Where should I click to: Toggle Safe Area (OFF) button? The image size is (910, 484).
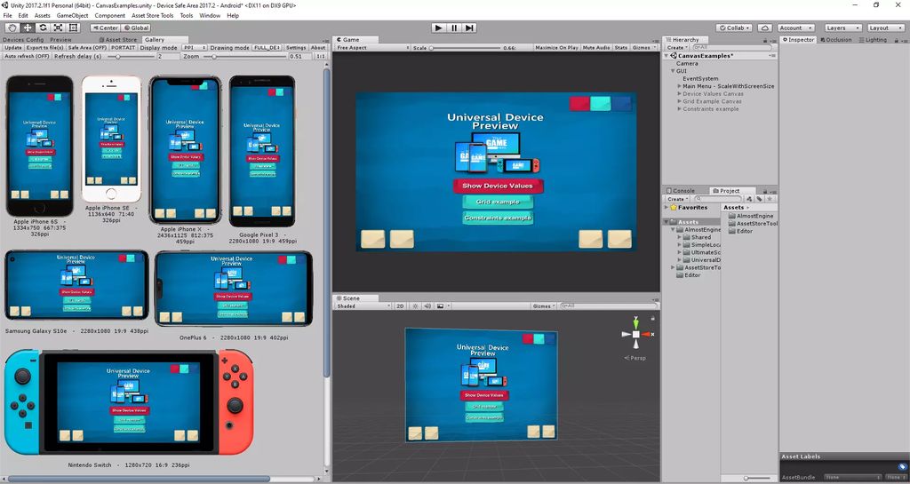(x=87, y=47)
